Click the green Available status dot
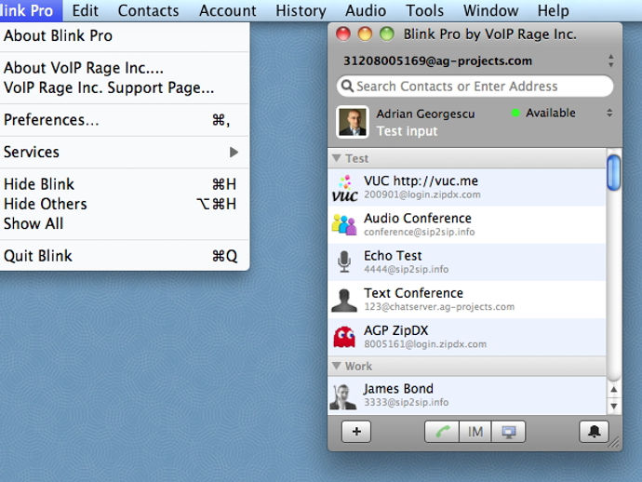The width and height of the screenshot is (642, 482). pyautogui.click(x=515, y=113)
